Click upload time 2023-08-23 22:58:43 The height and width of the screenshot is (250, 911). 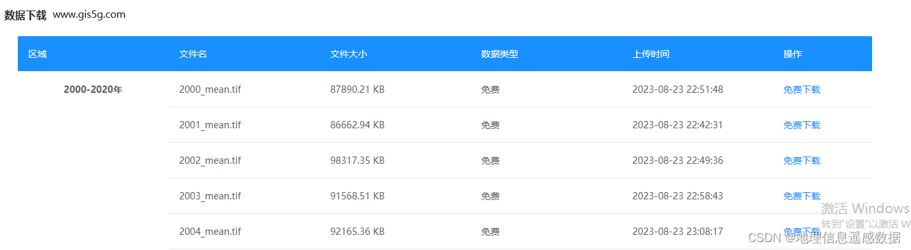(678, 196)
